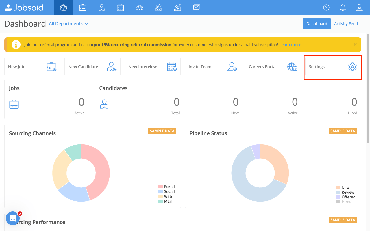The image size is (370, 231).
Task: Click the New Interview quick action card
Action: (153, 67)
